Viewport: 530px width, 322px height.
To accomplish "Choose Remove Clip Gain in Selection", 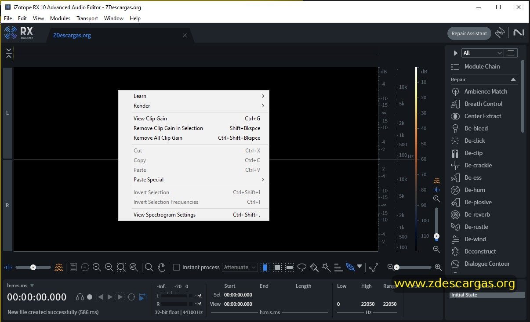I will click(194, 128).
